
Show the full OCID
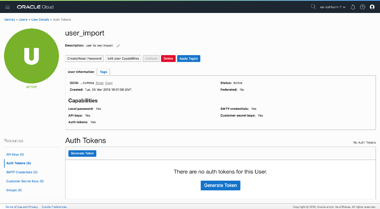click(x=100, y=83)
